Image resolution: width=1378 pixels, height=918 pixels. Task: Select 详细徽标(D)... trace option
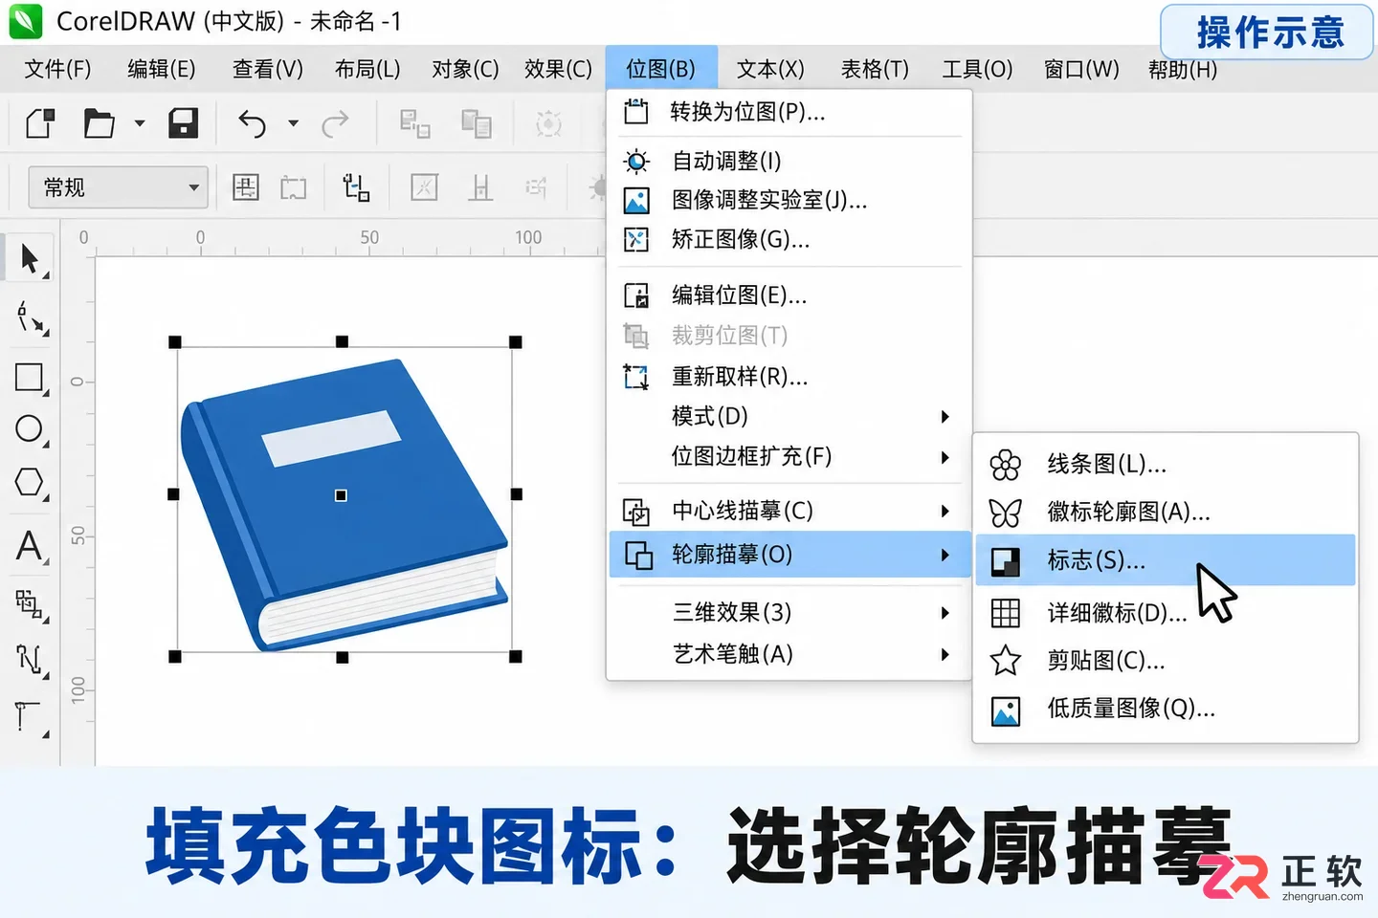pos(1166,613)
